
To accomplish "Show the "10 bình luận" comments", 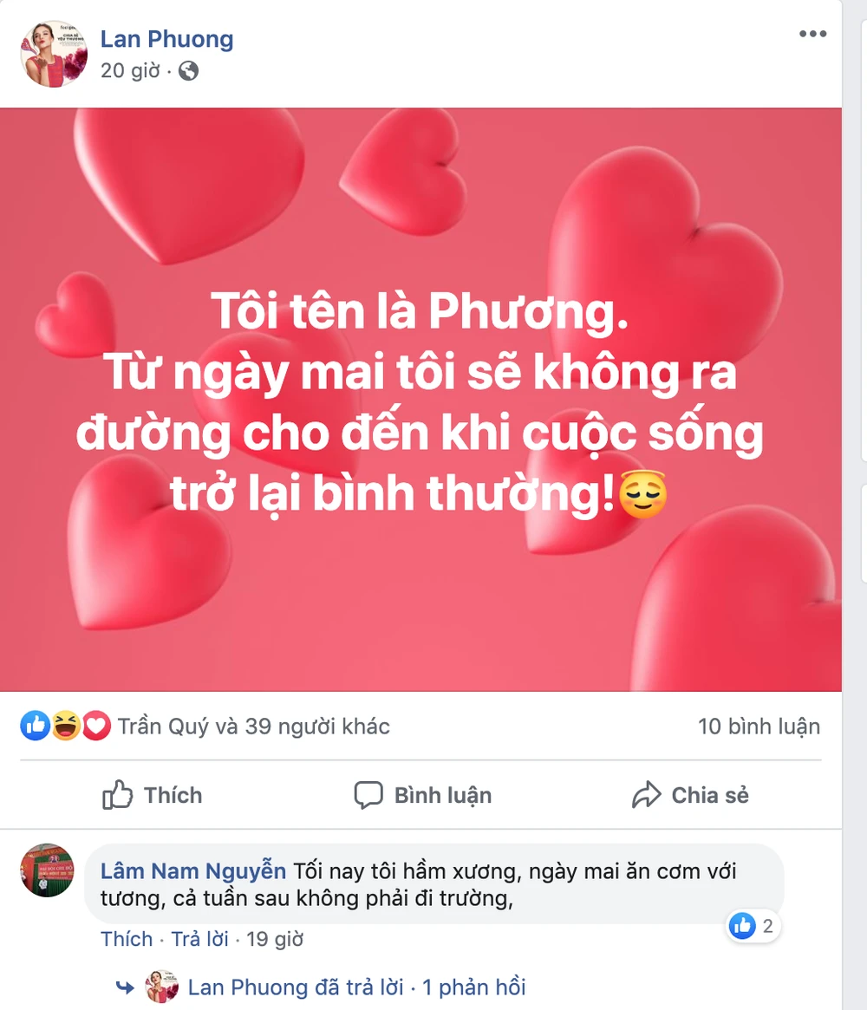I will [759, 727].
